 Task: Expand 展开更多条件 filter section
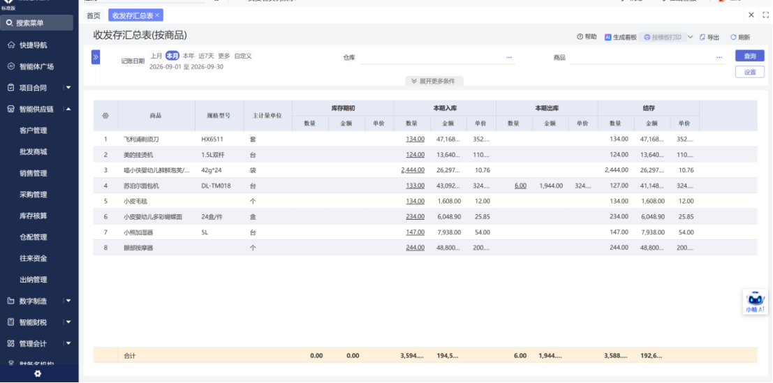[434, 81]
